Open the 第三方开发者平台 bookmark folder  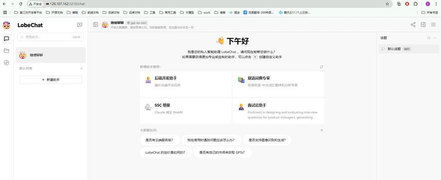pos(28,12)
